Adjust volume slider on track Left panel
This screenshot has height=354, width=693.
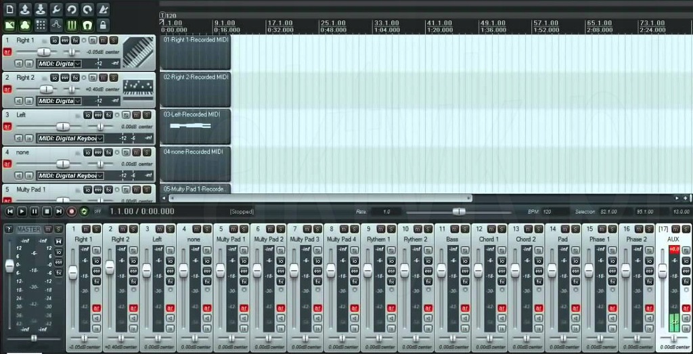pos(63,127)
